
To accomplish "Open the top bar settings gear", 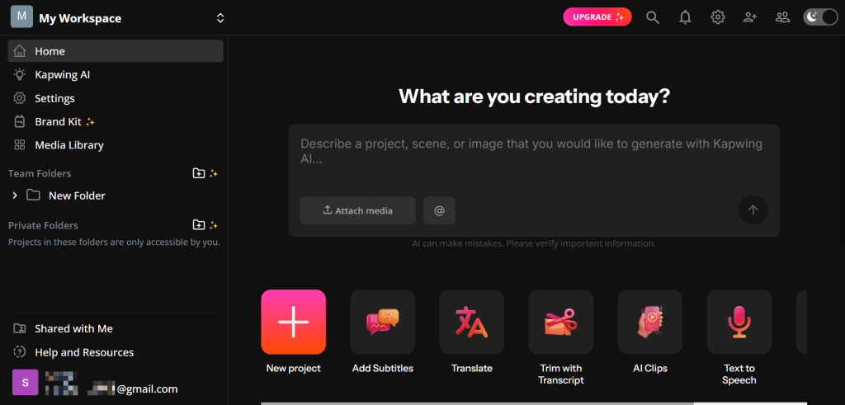I will click(717, 18).
